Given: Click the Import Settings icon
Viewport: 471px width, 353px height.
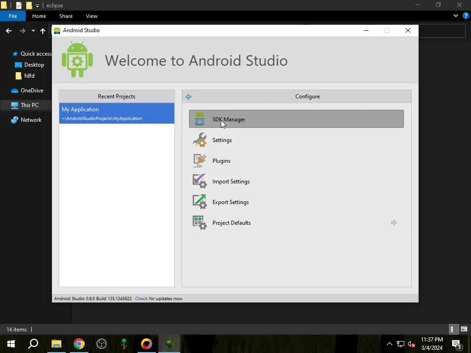Looking at the screenshot, I should [x=200, y=181].
